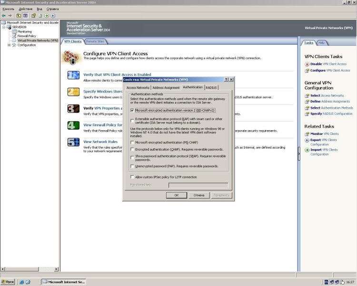Collapse the SERVER09 tree node
This screenshot has height=286, width=357.
coord(4,27)
